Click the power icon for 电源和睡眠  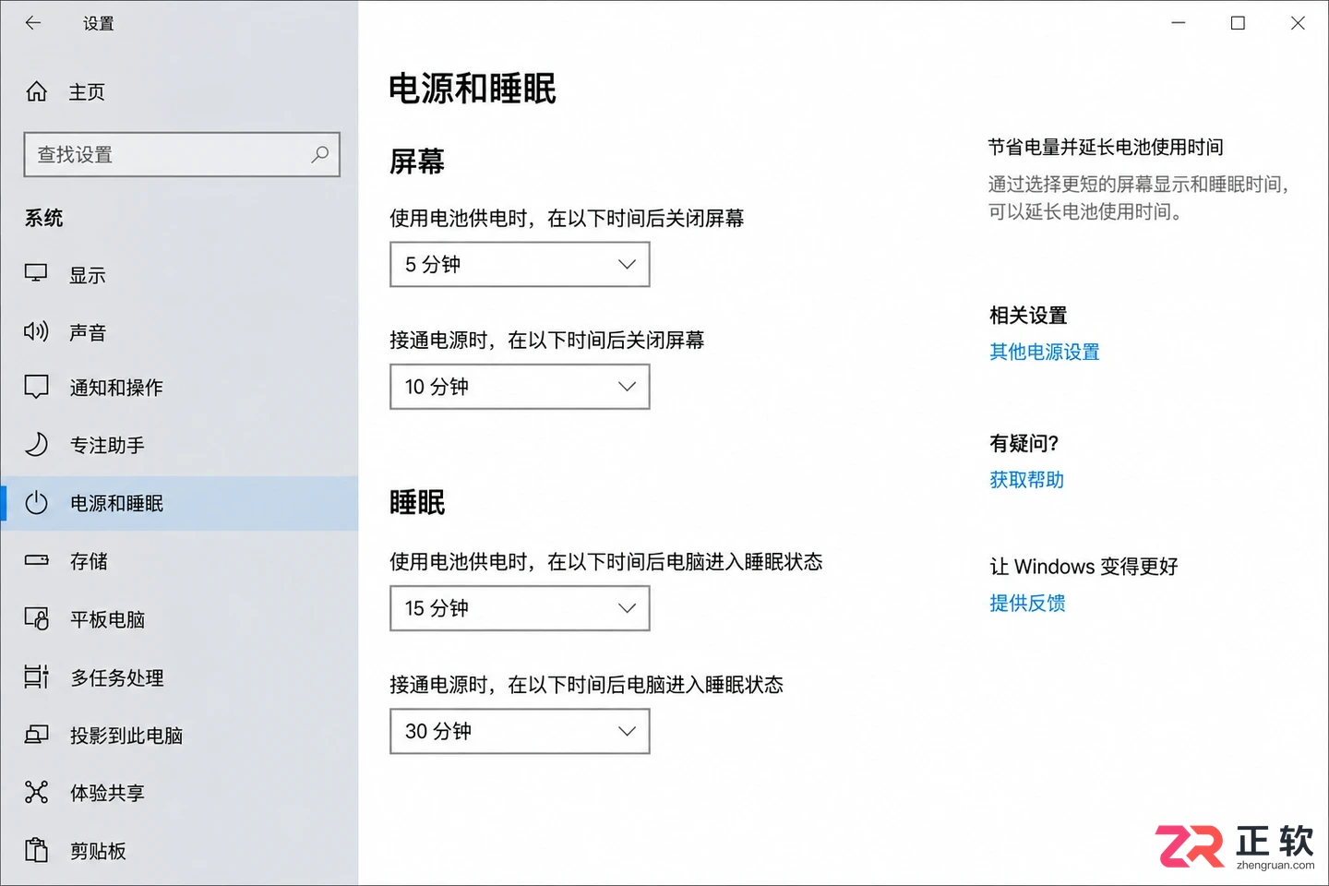(36, 503)
